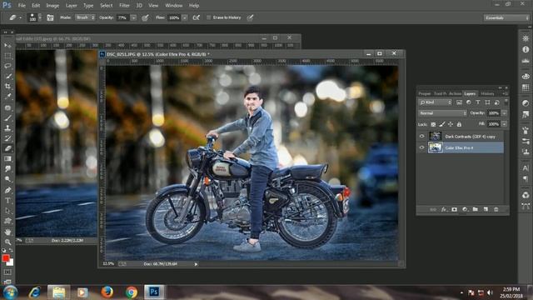Toggle lock transparent pixels

pos(433,124)
